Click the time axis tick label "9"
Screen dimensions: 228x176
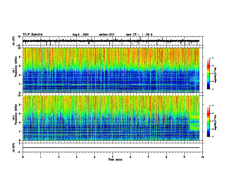pos(184,157)
